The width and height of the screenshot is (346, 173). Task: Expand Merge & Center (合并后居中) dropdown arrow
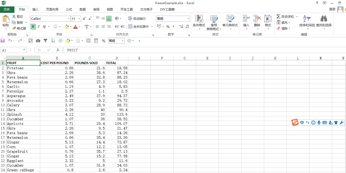(x=152, y=27)
